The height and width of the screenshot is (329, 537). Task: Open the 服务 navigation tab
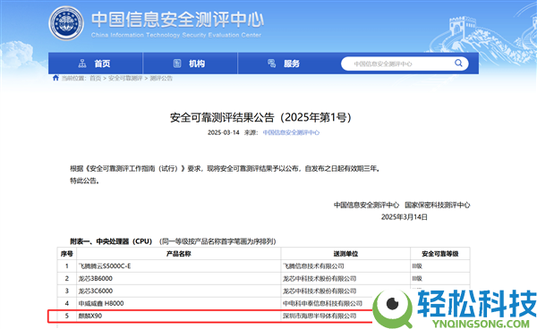click(x=285, y=63)
